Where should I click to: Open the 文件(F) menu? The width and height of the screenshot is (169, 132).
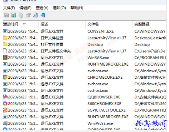[9, 8]
